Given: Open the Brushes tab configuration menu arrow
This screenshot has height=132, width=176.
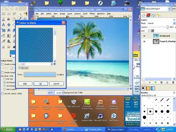Looking at the screenshot, I should [x=174, y=93].
